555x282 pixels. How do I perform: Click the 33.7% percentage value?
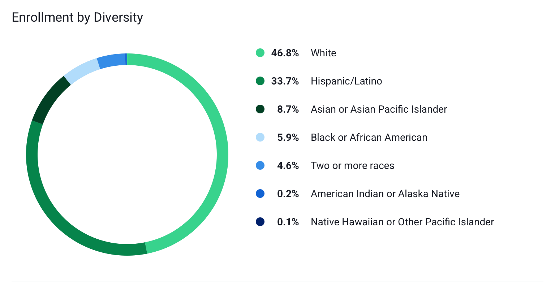tap(285, 81)
